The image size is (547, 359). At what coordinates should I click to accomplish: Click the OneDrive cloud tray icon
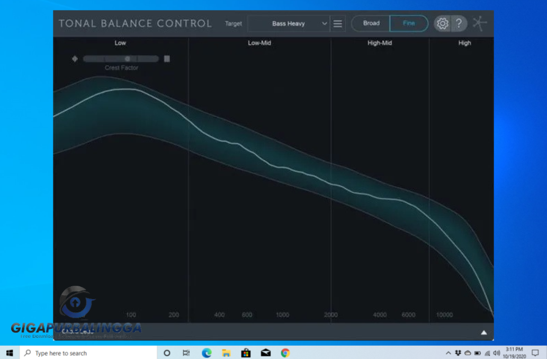coord(468,353)
